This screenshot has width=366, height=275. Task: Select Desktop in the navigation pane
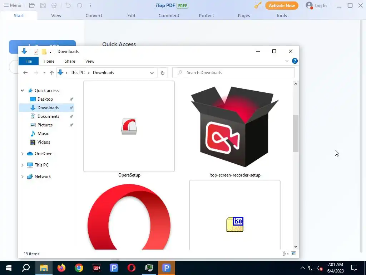[x=45, y=99]
